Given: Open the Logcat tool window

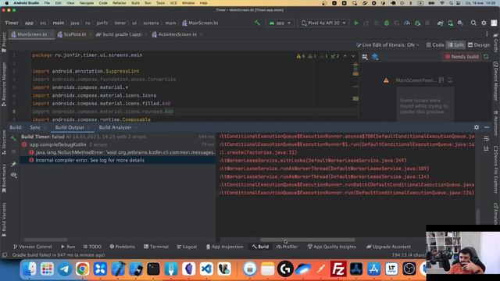Looking at the screenshot, I should point(187,247).
